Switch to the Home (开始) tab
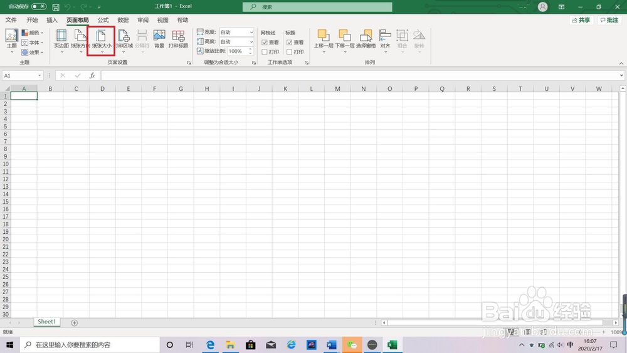Image resolution: width=627 pixels, height=353 pixels. 32,20
